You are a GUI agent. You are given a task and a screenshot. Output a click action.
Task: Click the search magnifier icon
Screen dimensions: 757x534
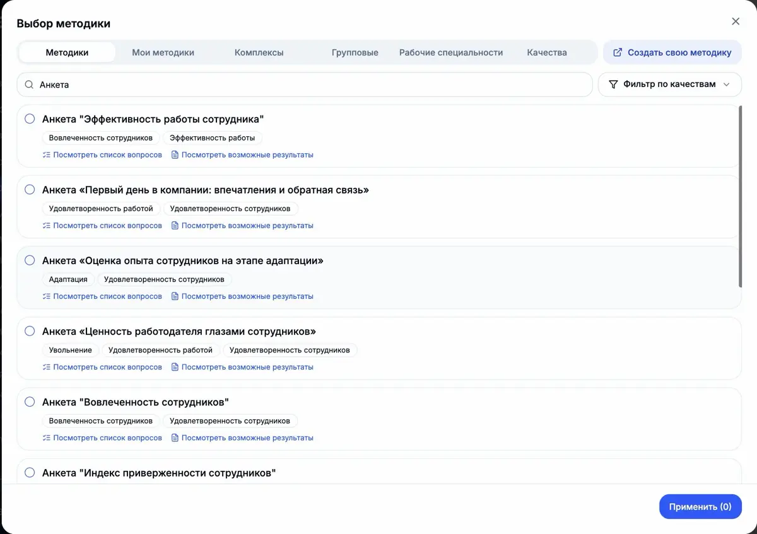tap(29, 84)
